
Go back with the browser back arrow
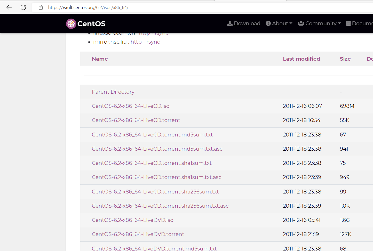point(9,7)
